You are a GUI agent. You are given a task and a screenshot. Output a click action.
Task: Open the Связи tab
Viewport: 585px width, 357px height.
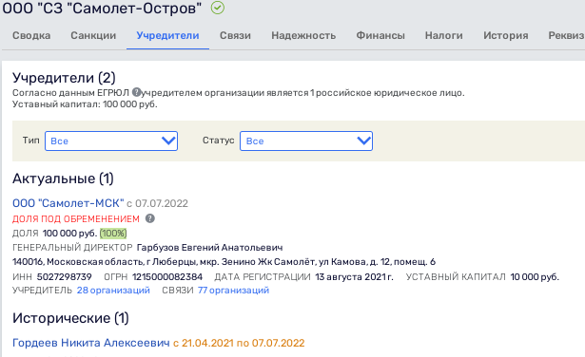[x=235, y=35]
